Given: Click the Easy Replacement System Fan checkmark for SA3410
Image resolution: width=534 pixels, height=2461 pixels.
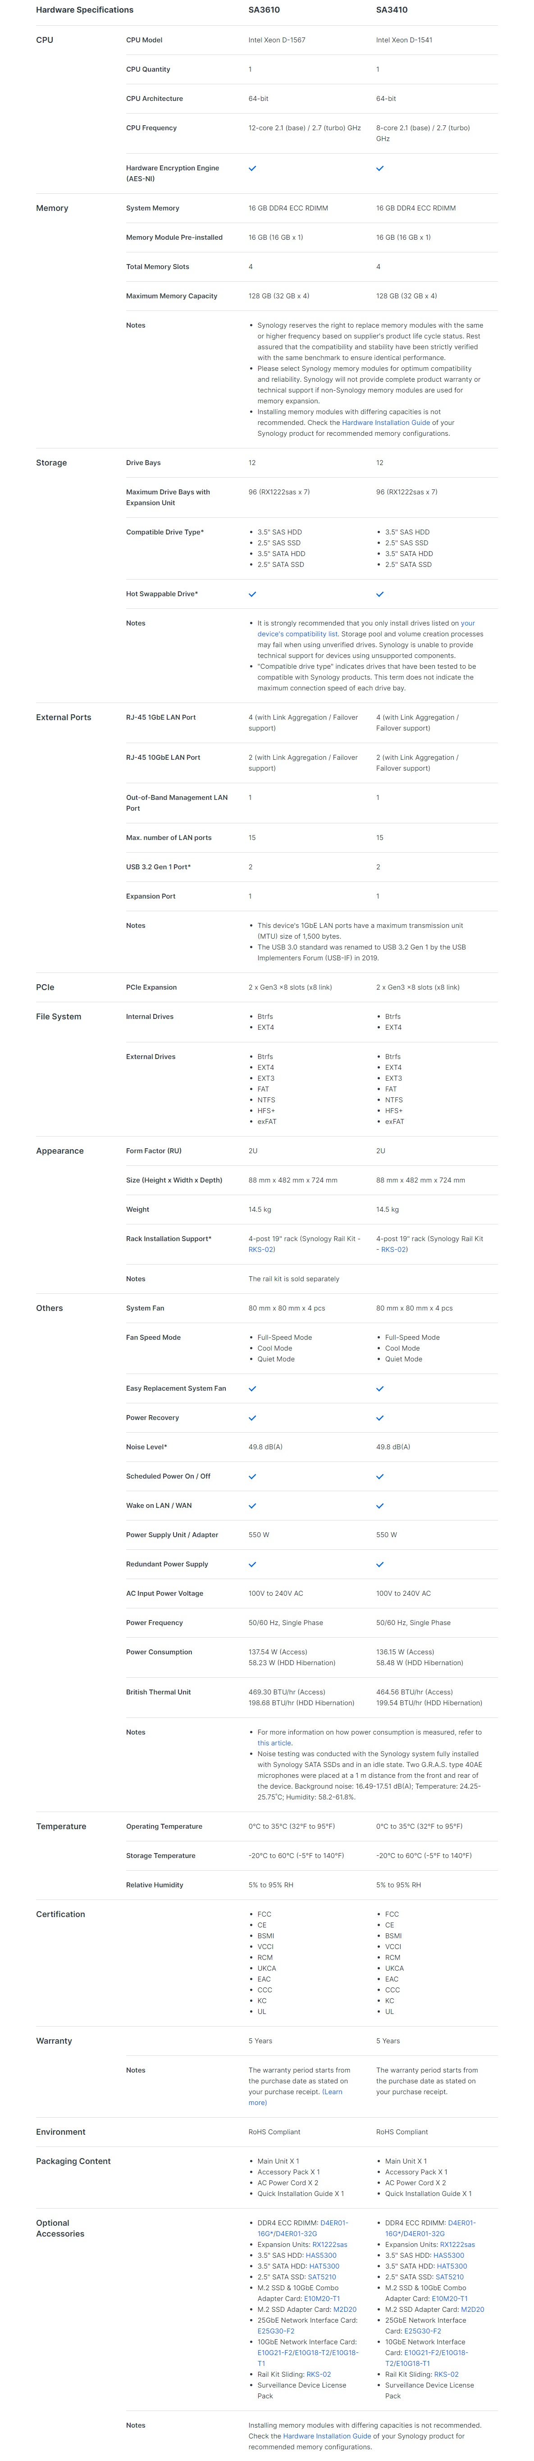Looking at the screenshot, I should click(x=379, y=1388).
